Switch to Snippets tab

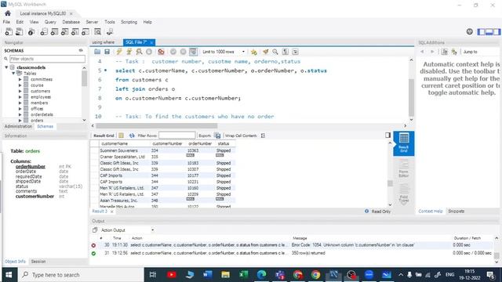click(x=457, y=211)
